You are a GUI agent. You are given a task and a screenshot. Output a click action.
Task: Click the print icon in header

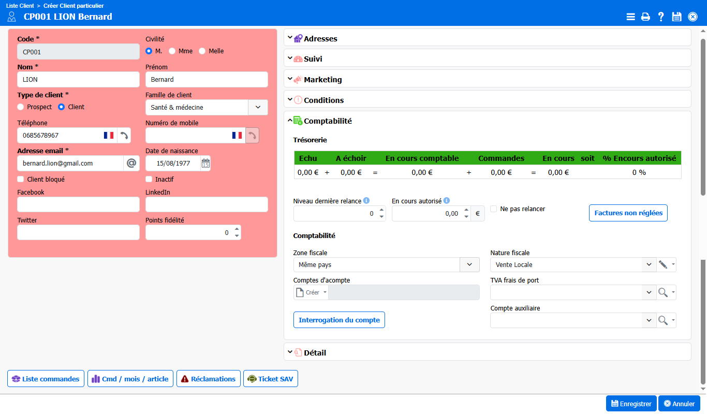click(x=645, y=17)
